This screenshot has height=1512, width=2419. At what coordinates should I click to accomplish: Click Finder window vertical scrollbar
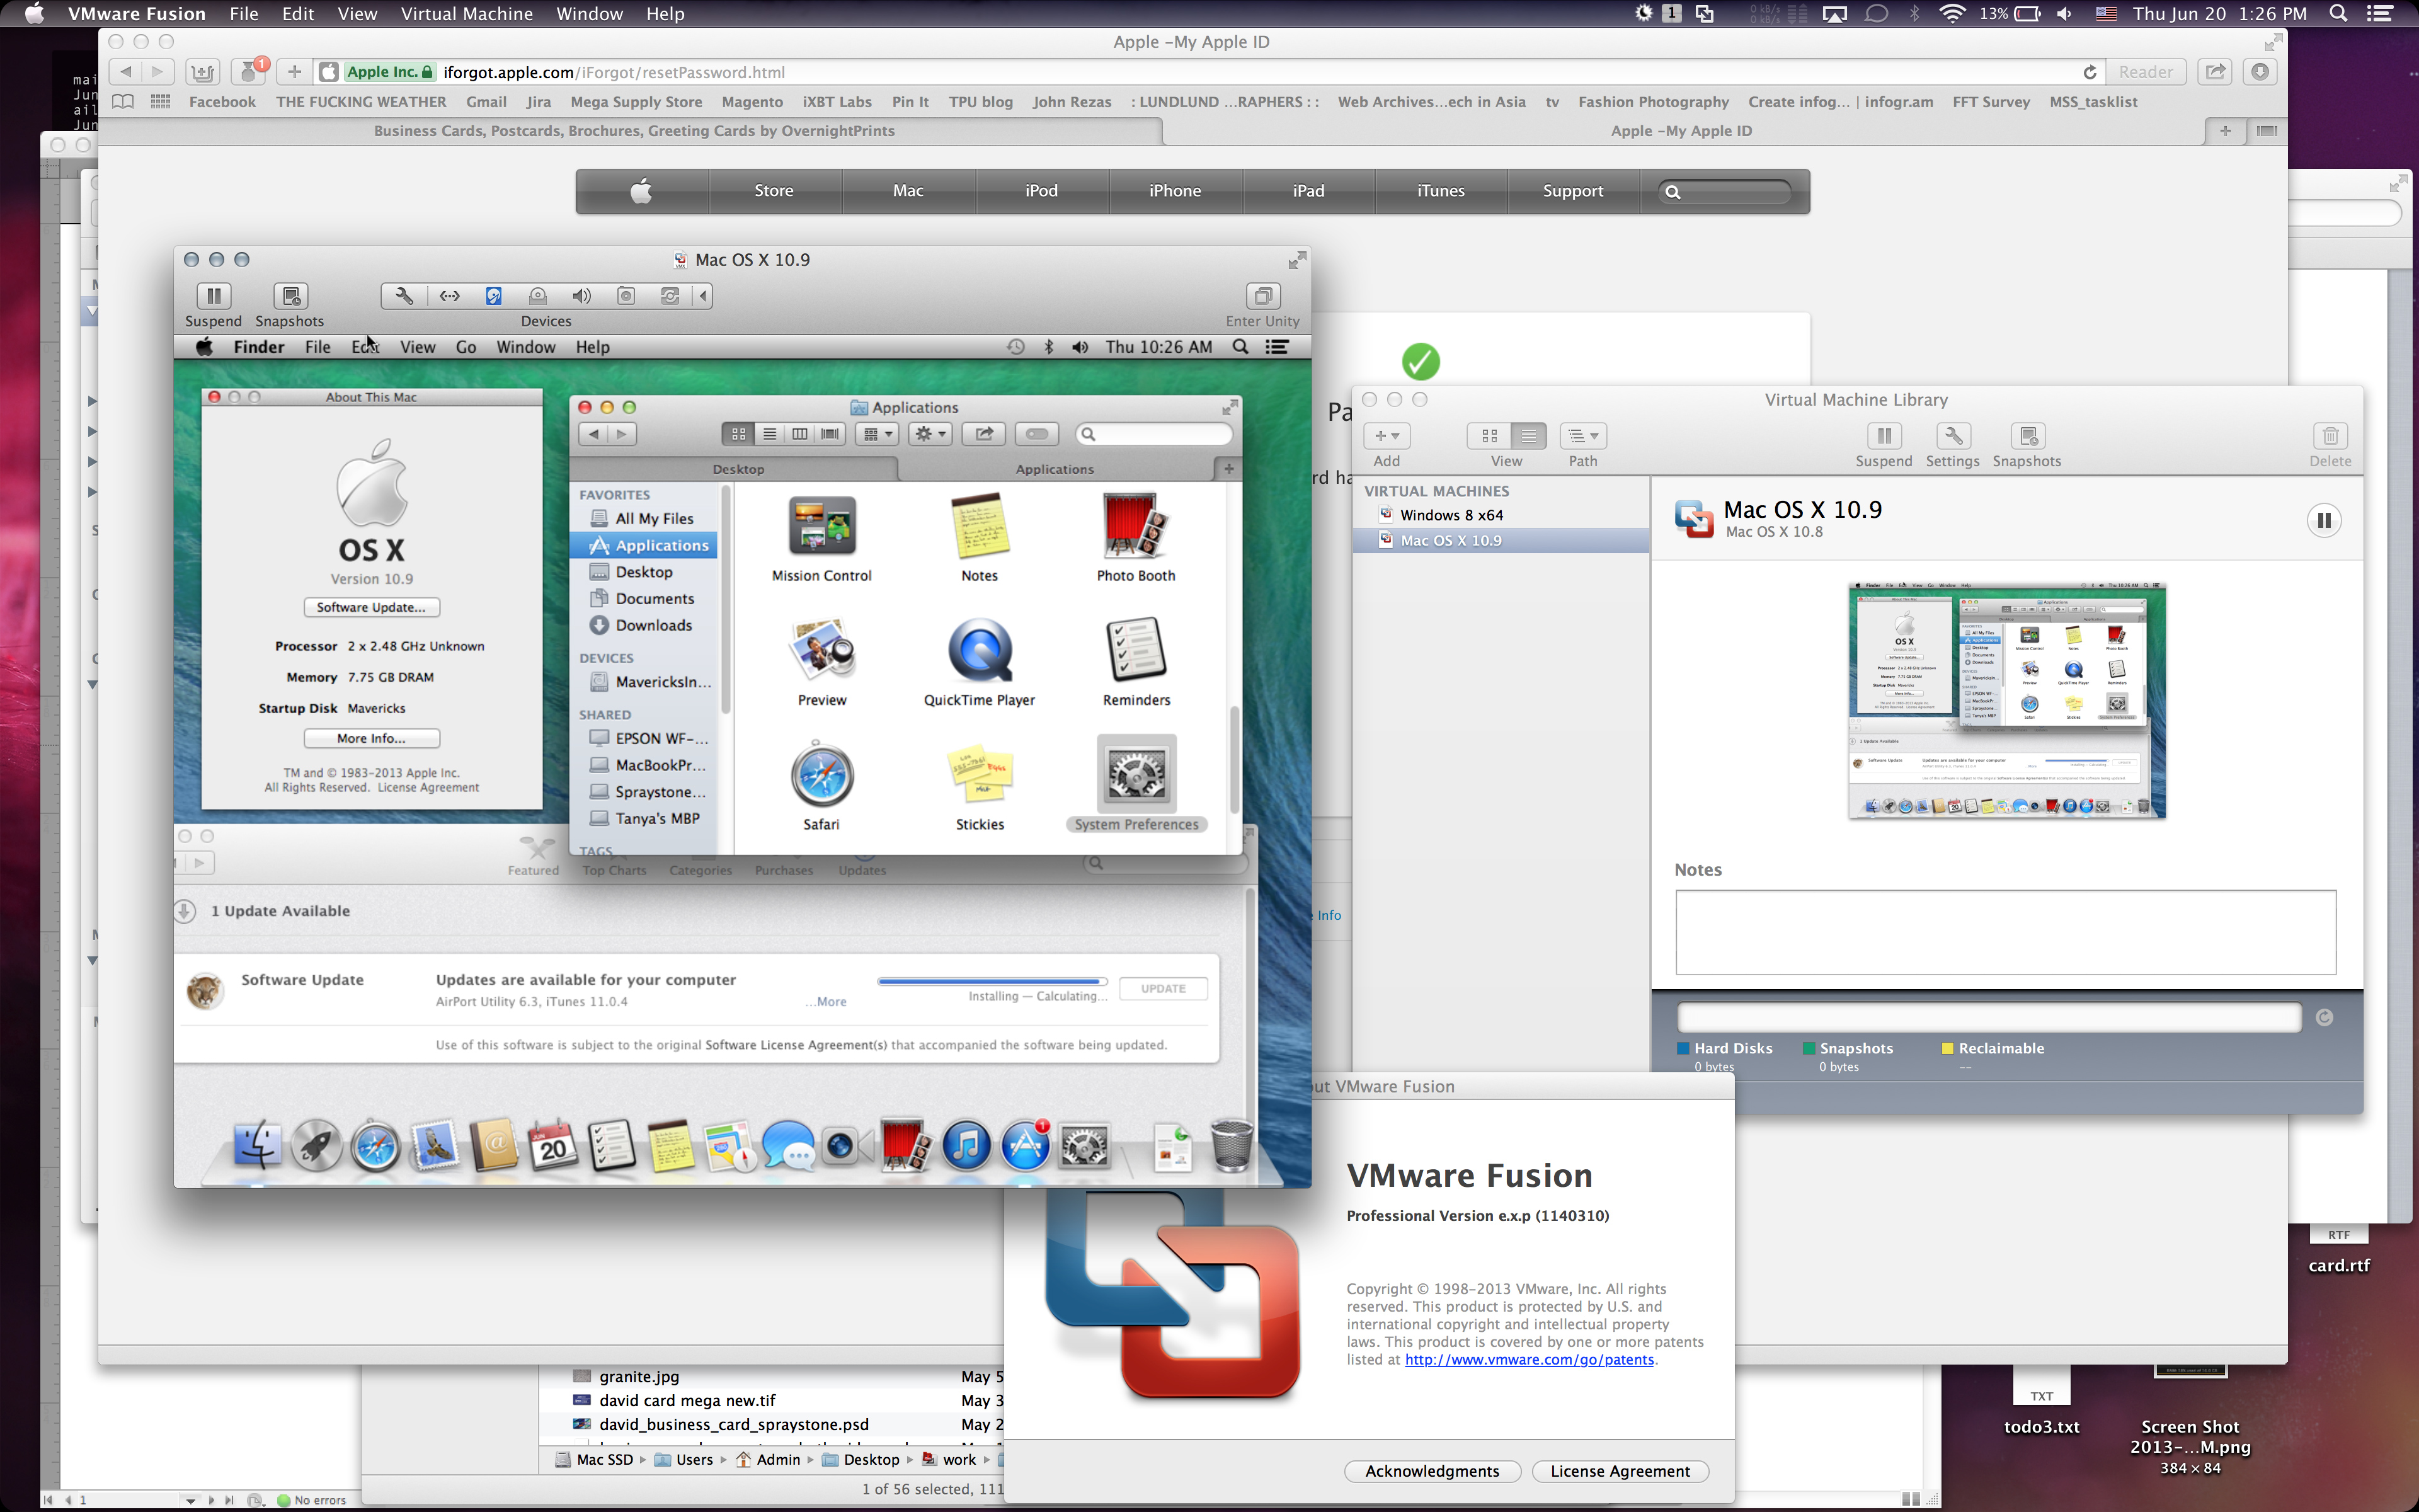[x=1233, y=760]
